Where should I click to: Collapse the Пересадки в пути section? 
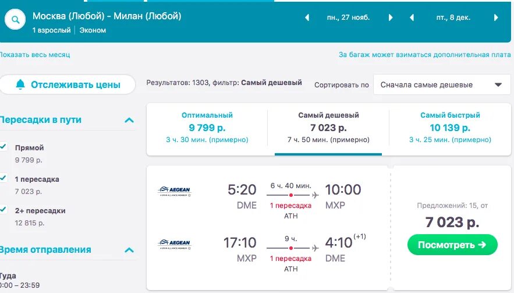click(129, 120)
